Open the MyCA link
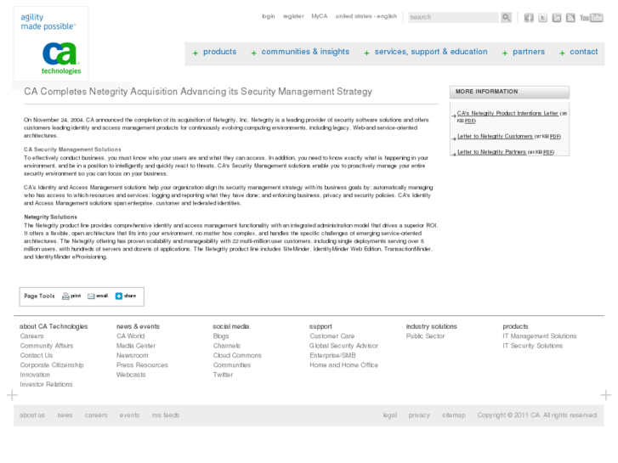This screenshot has width=618, height=463. 320,16
